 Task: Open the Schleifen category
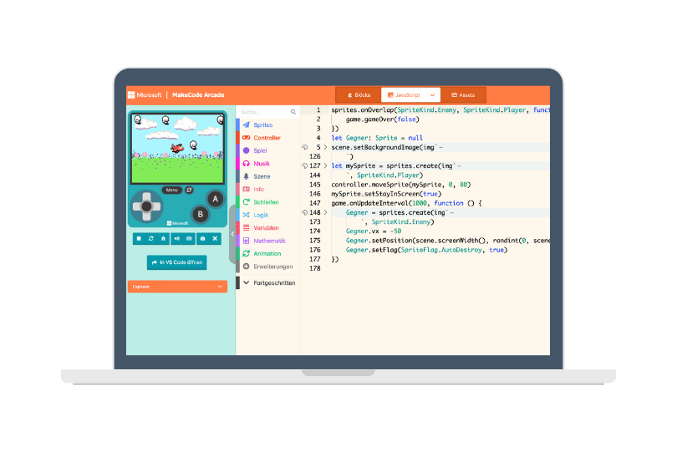pos(267,202)
